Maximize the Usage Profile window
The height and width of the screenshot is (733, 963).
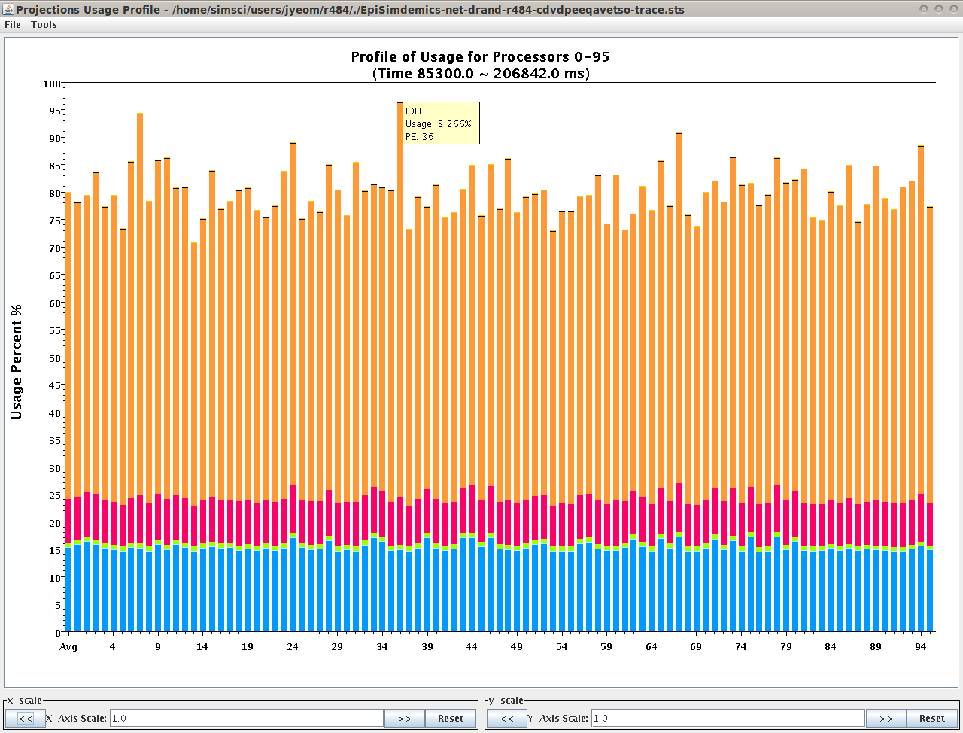939,8
